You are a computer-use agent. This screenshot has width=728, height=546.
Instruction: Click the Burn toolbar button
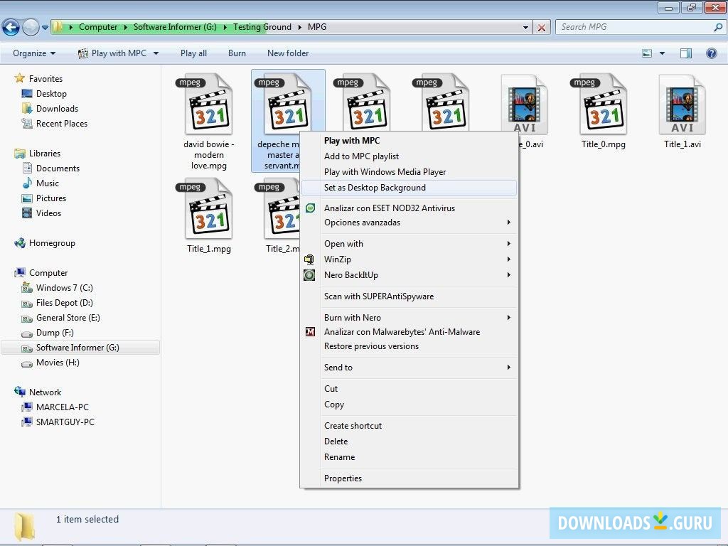(x=237, y=53)
